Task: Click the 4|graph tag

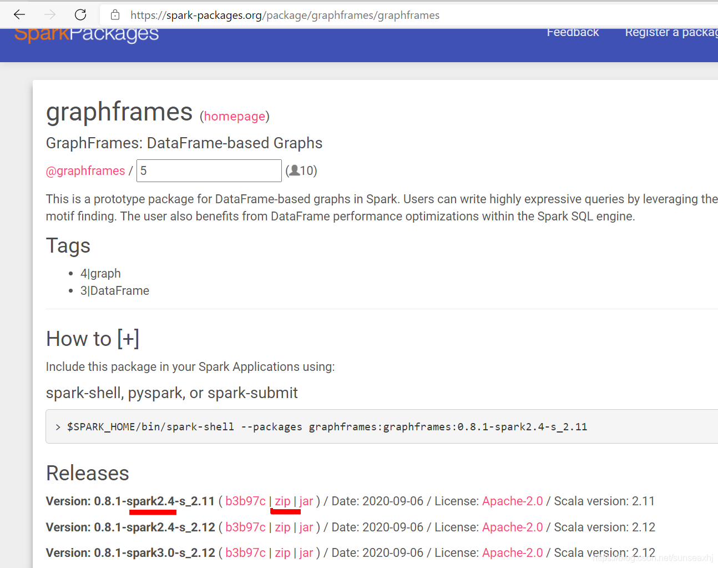Action: click(100, 273)
